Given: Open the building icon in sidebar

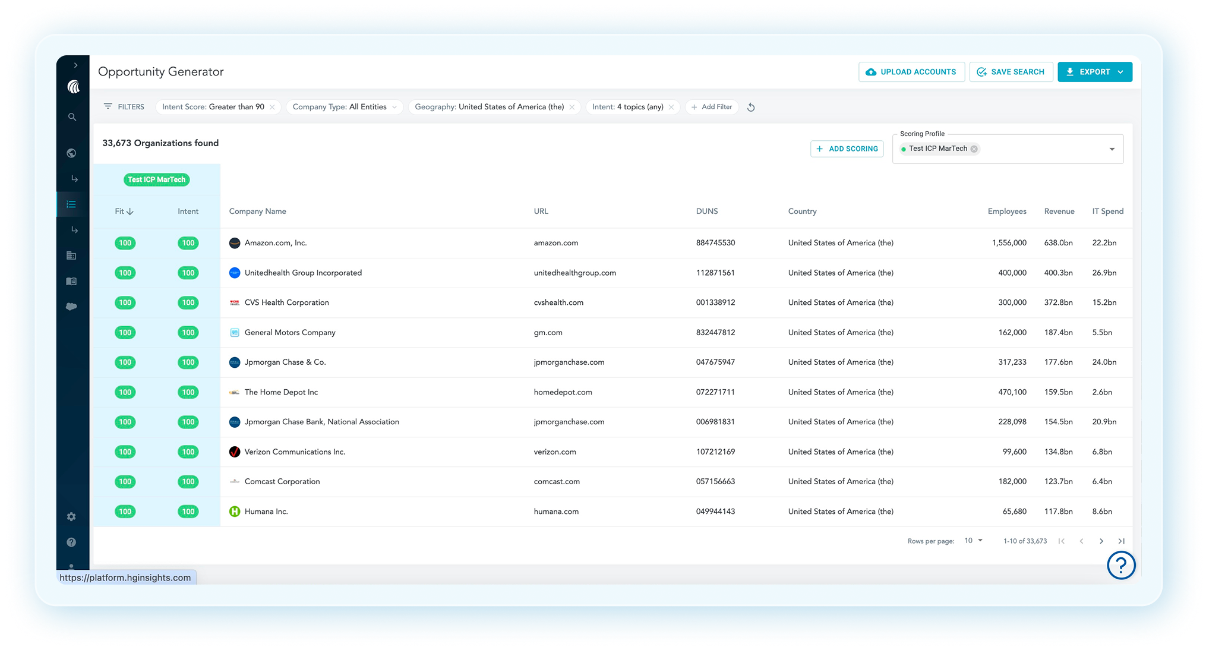Looking at the screenshot, I should 71,255.
